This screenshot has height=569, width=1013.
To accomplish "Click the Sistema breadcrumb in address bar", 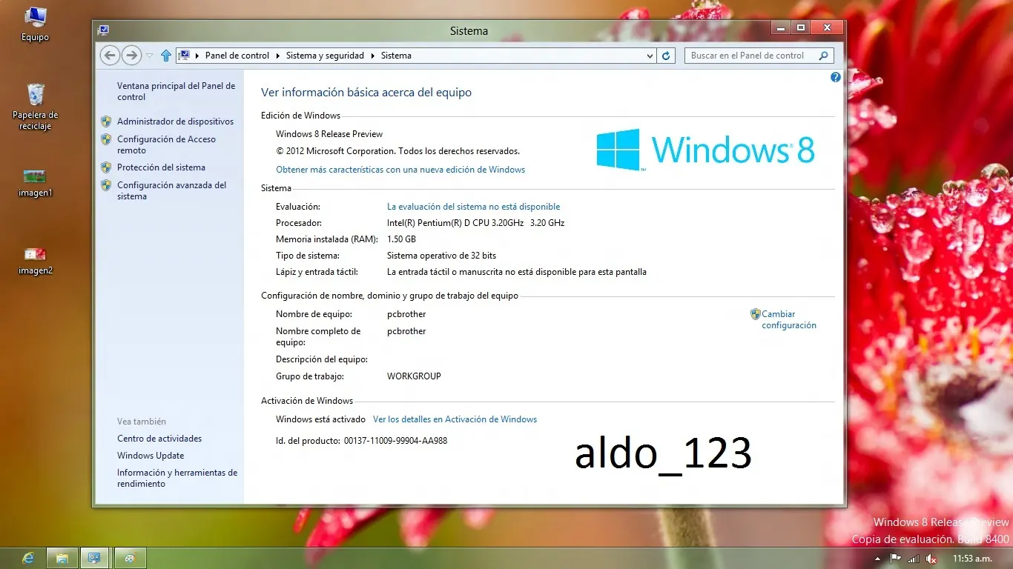I will pos(396,56).
